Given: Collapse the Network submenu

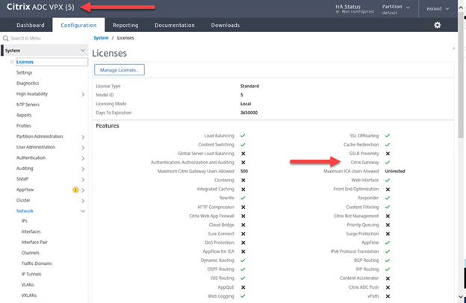Looking at the screenshot, I should [83, 211].
